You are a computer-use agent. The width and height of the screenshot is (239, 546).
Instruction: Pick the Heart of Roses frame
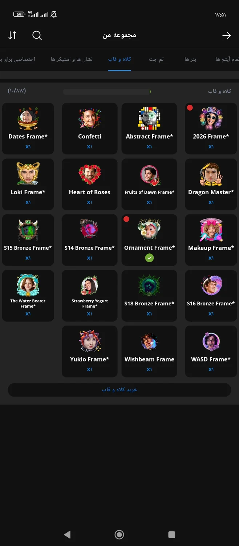point(90,184)
